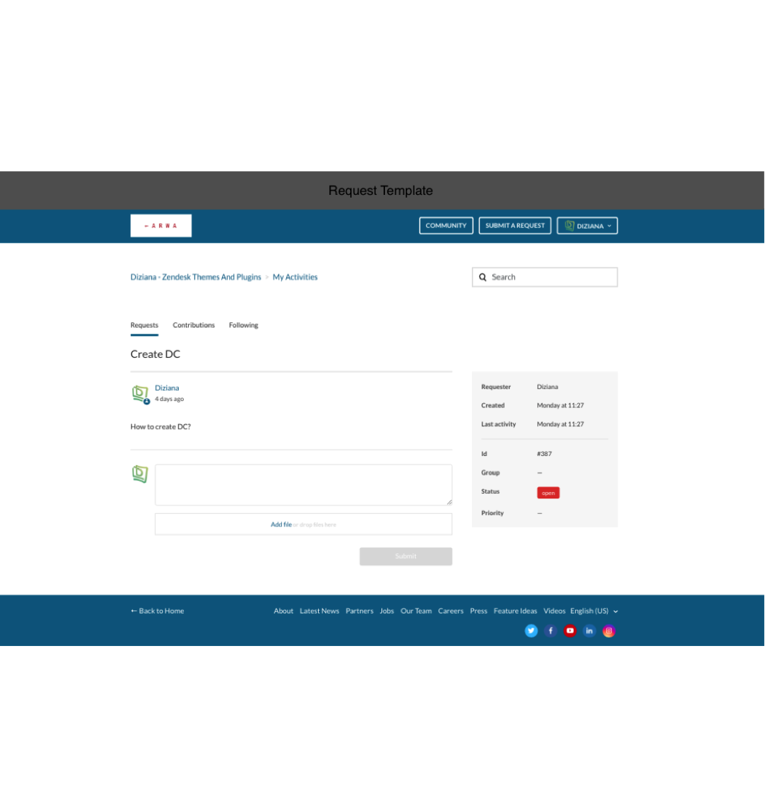This screenshot has width=765, height=811.
Task: Click the Submit a Request button
Action: 515,226
